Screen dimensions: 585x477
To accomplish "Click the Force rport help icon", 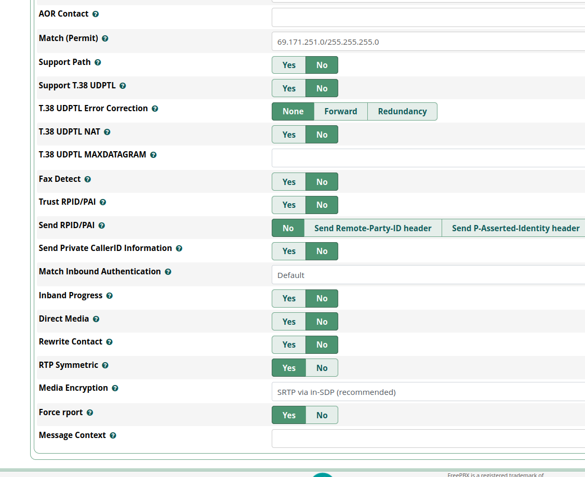I will pos(90,413).
